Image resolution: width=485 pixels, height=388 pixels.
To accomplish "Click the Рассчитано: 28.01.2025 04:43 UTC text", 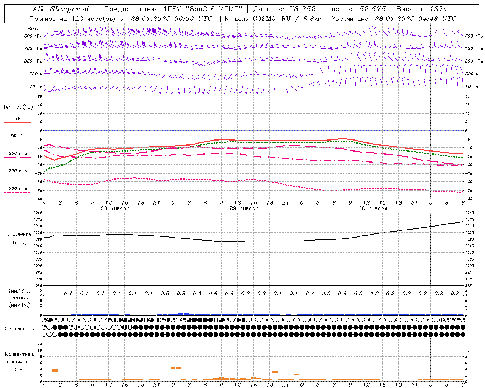I will point(393,19).
